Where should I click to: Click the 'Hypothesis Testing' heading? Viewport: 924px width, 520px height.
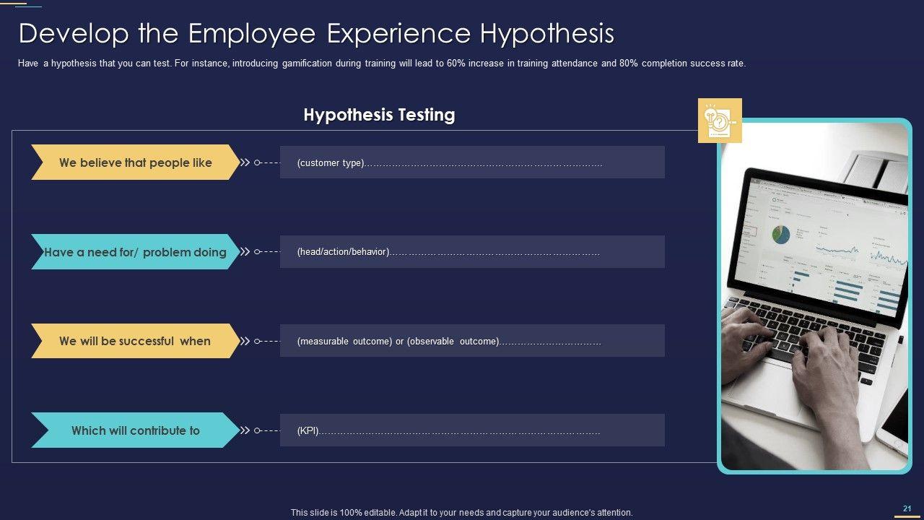(x=379, y=115)
